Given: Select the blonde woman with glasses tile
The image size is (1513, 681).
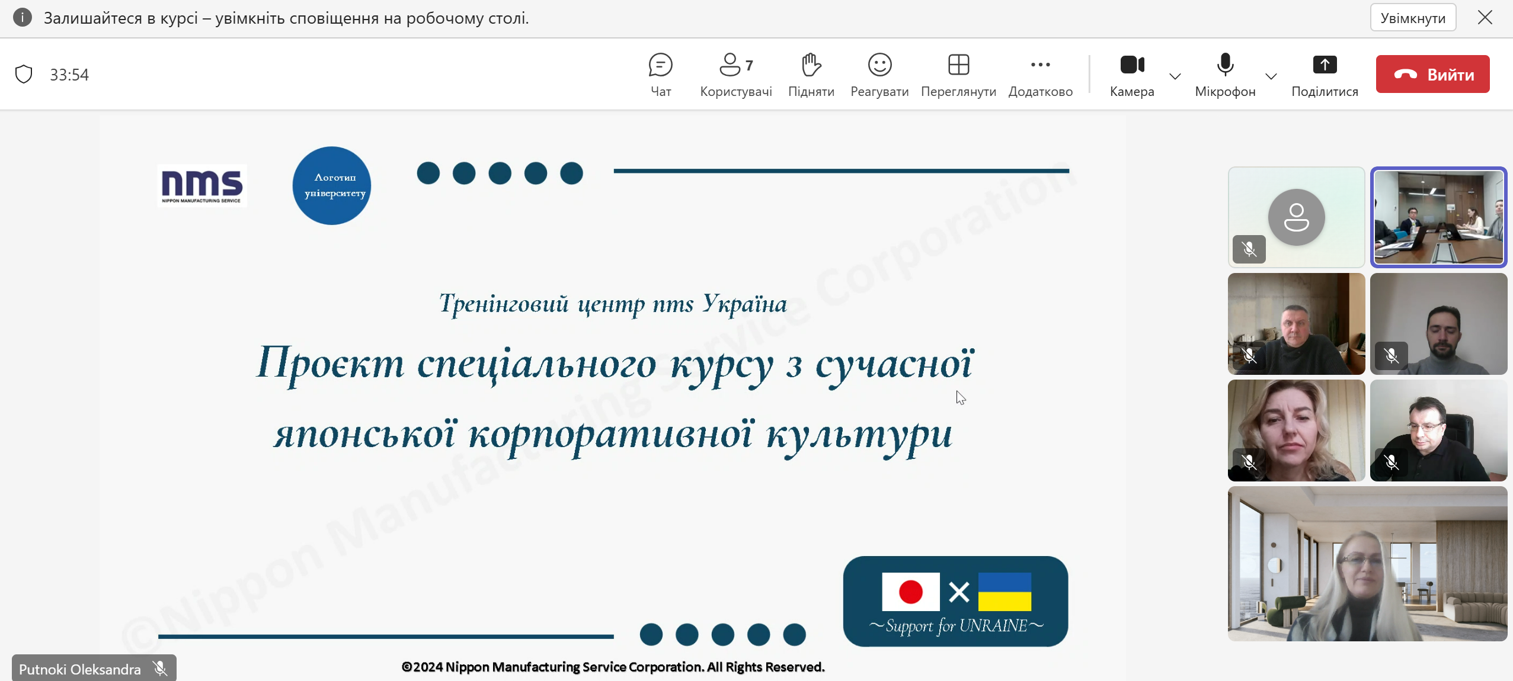Looking at the screenshot, I should coord(1367,564).
